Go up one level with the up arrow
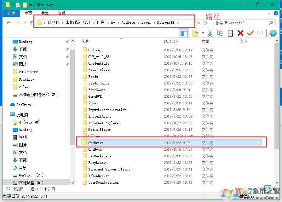The height and width of the screenshot is (202, 282). click(31, 22)
